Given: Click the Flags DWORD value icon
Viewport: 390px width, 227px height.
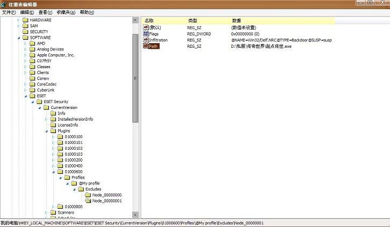Looking at the screenshot, I should click(146, 33).
